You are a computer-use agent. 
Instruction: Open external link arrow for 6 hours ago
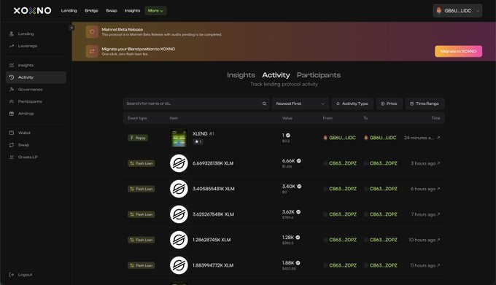click(438, 189)
